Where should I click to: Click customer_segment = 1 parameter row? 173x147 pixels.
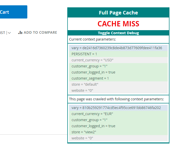point(90,78)
